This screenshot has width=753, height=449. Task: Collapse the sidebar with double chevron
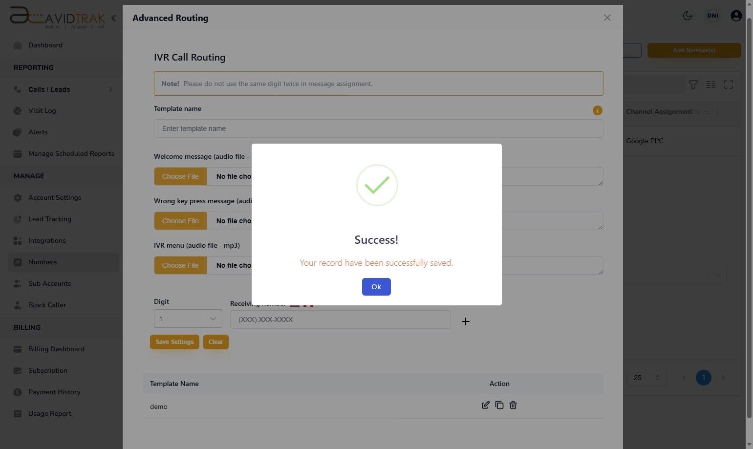point(113,18)
